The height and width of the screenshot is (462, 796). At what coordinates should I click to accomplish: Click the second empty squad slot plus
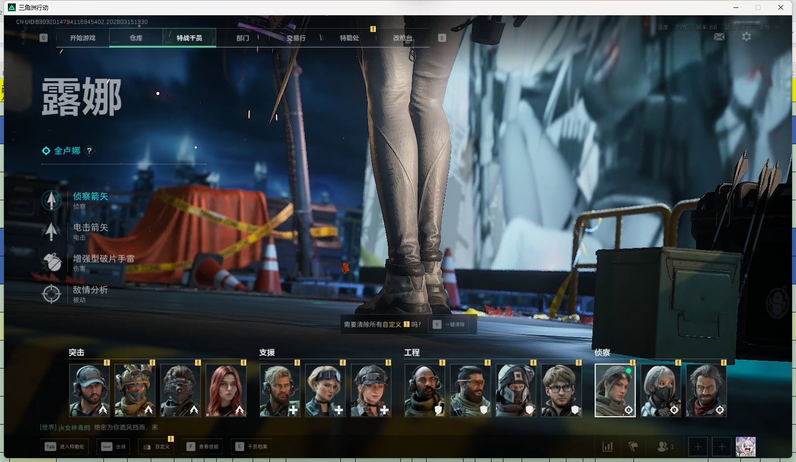click(x=721, y=447)
